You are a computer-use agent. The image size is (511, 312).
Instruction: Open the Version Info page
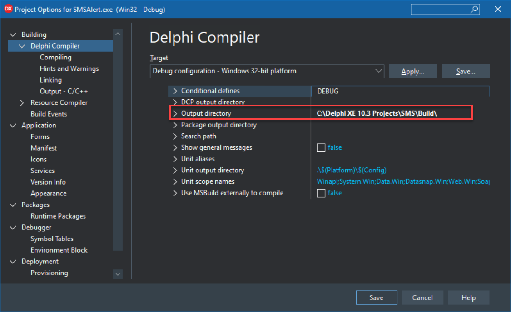(x=48, y=182)
